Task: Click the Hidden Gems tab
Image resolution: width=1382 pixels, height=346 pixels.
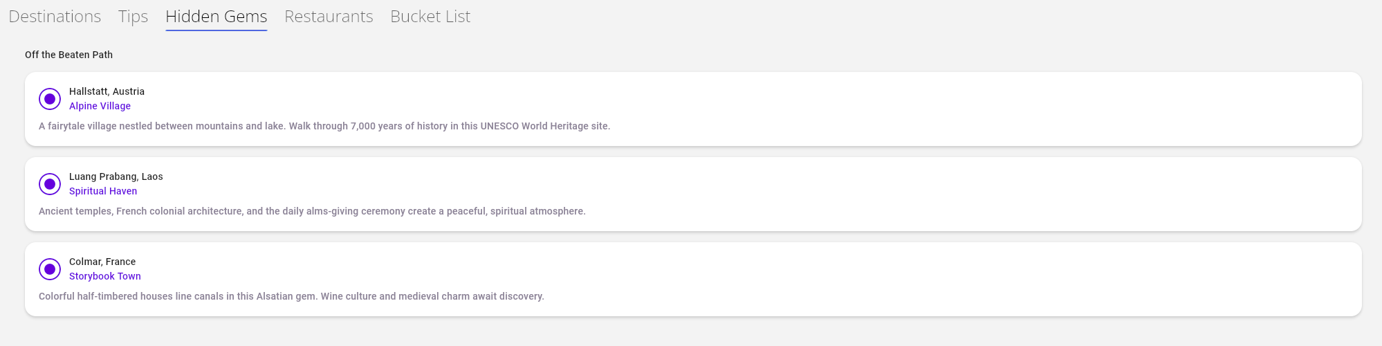Action: 216,17
